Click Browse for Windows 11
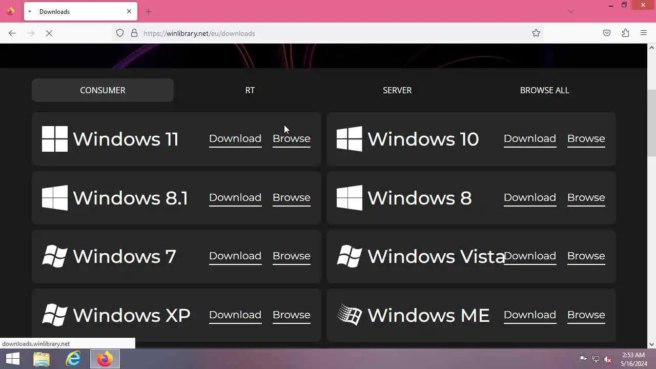 coord(291,139)
